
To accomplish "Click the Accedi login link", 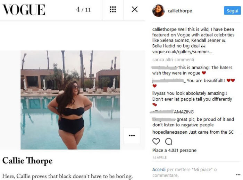I will (159, 170).
